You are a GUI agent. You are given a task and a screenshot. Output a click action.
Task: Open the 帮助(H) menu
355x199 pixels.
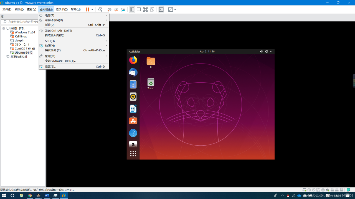pos(76,9)
